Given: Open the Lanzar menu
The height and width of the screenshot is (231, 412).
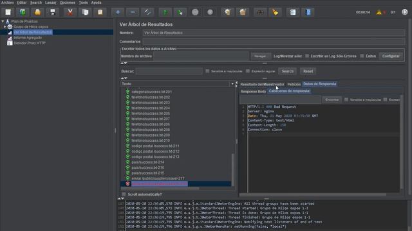Looking at the screenshot, I should 50,3.
